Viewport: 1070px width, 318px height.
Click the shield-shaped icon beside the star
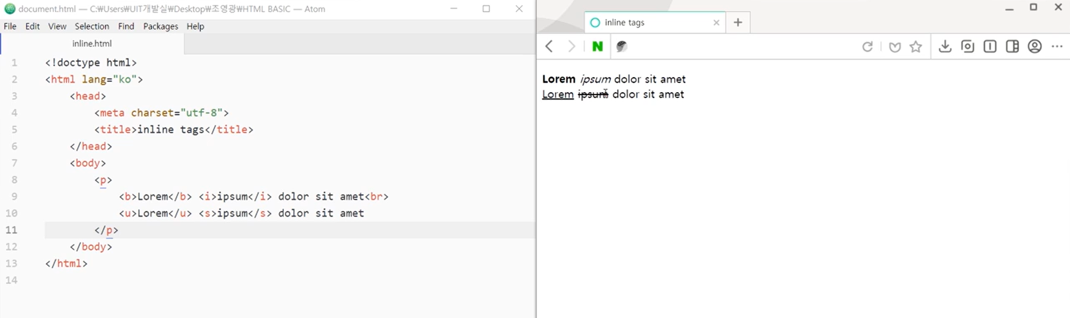coord(895,47)
